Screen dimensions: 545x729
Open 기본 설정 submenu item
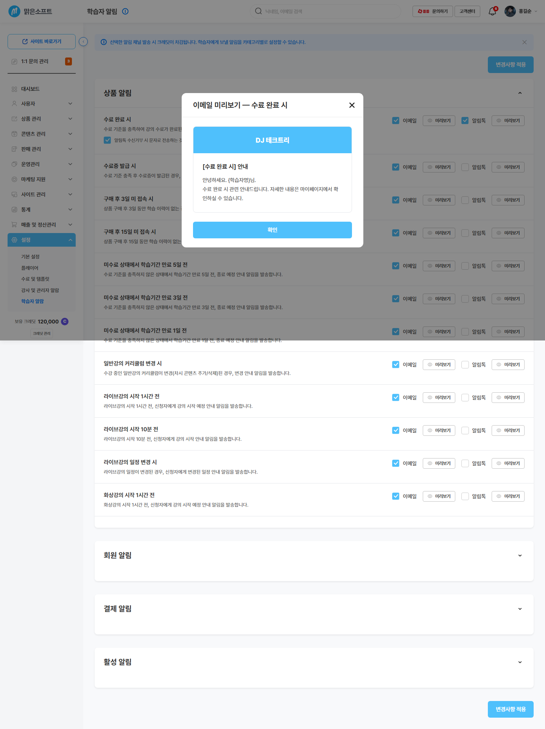(30, 256)
